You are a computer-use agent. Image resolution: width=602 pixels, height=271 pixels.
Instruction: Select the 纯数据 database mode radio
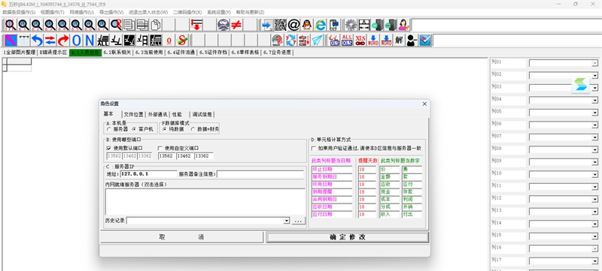pos(165,129)
